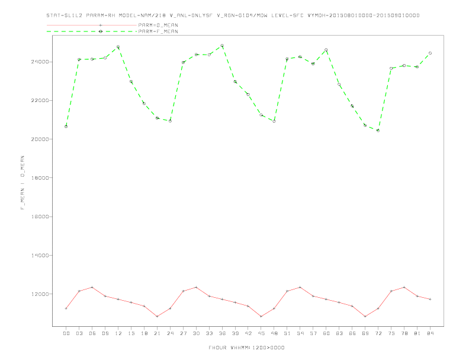This screenshot has width=469, height=363.
Task: Select the O_MEAN data point at hour 78
Action: coord(404,287)
